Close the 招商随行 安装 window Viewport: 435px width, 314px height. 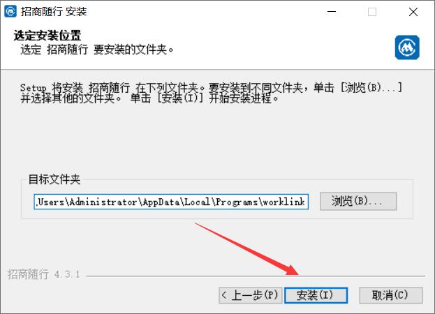tap(413, 12)
